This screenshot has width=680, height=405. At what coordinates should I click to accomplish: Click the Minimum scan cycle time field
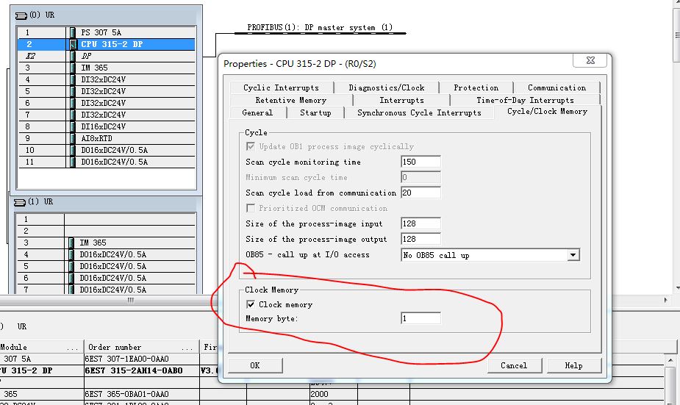point(420,177)
